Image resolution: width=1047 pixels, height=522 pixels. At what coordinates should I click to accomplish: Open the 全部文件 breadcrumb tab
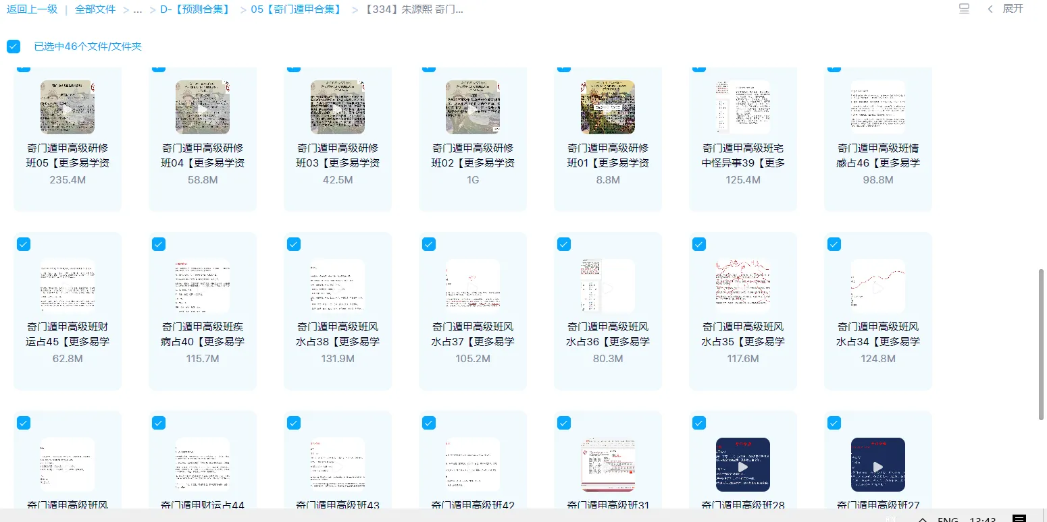click(x=95, y=9)
